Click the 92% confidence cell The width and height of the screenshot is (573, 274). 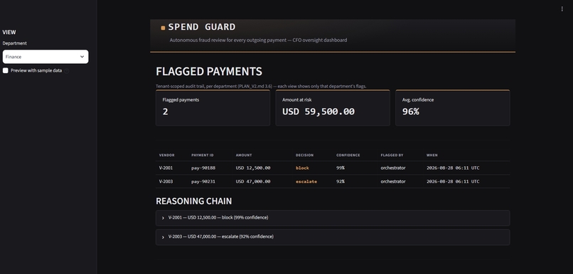tap(341, 181)
